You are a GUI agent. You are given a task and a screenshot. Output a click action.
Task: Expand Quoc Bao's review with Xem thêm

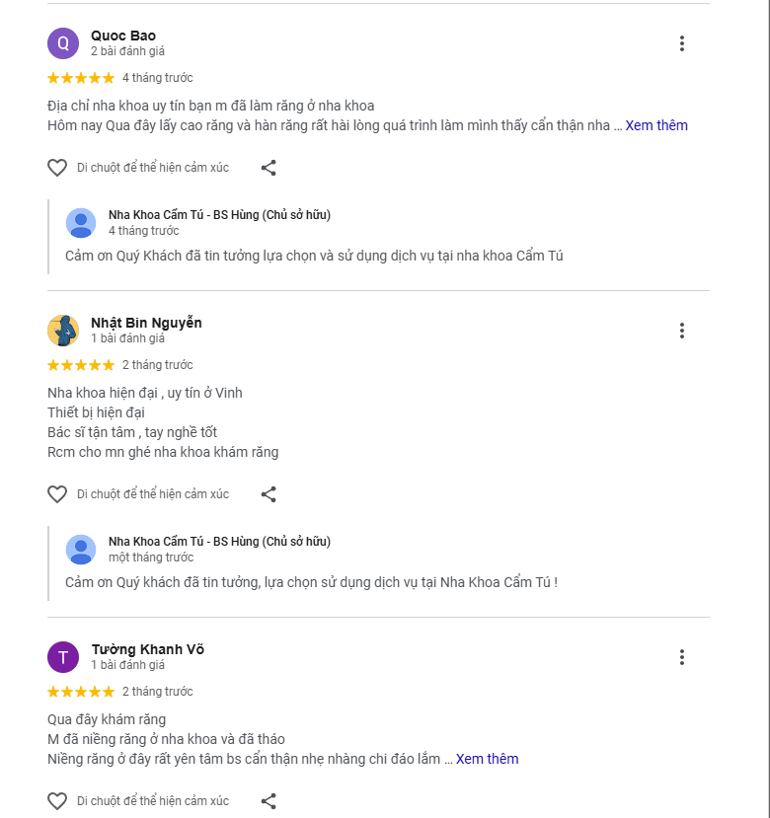(x=656, y=125)
